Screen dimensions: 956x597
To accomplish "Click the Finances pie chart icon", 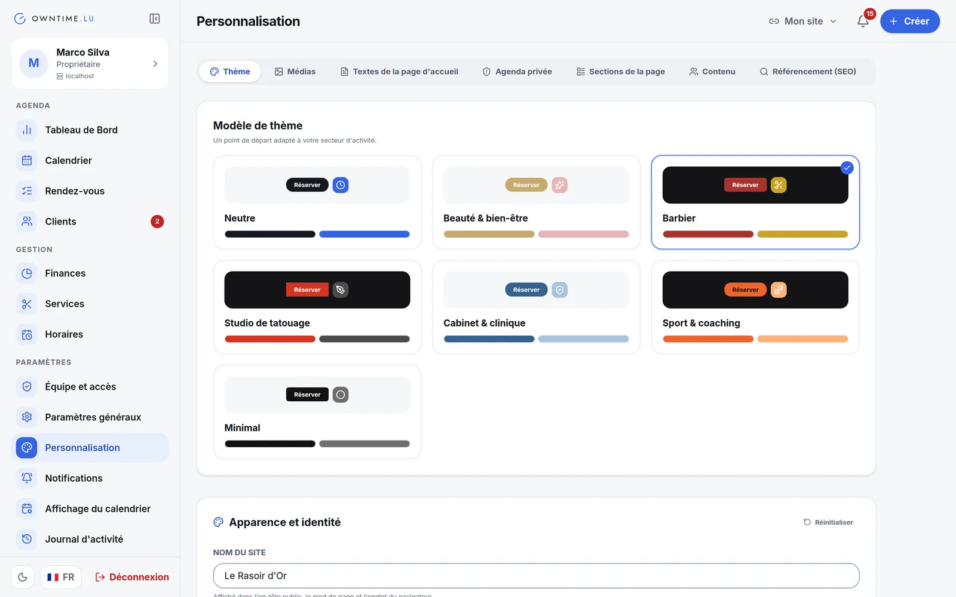I will (27, 273).
